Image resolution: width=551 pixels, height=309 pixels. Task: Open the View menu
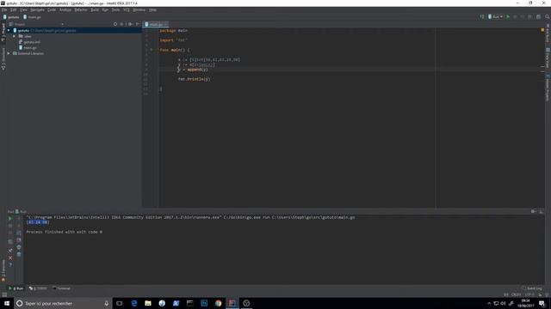(23, 9)
